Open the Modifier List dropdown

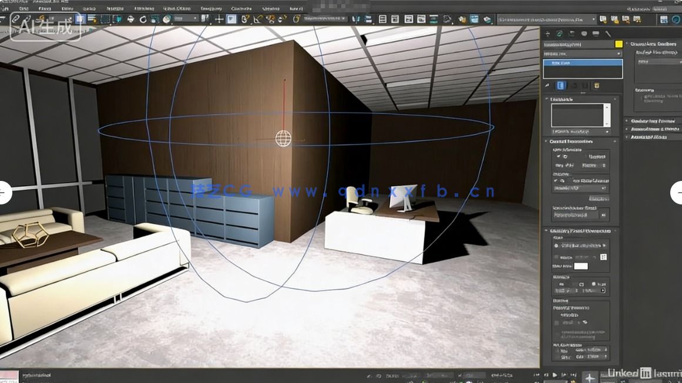pyautogui.click(x=580, y=53)
